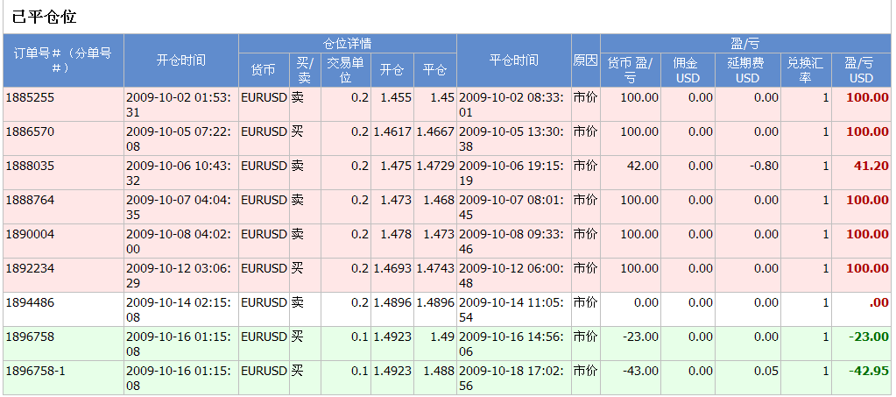This screenshot has width=896, height=397.
Task: Click close time 2009-10-18 17:02:56
Action: click(x=511, y=378)
